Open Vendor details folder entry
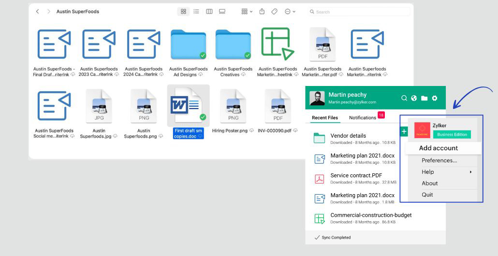498x256 pixels. pyautogui.click(x=354, y=139)
